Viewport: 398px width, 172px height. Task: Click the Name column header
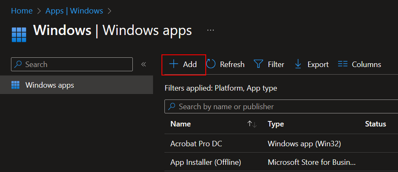click(180, 124)
